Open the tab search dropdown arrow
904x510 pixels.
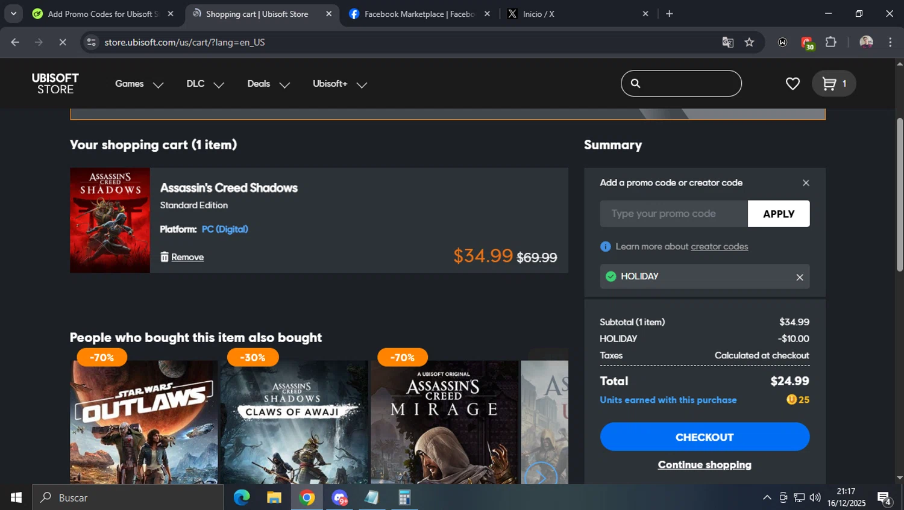(x=13, y=13)
